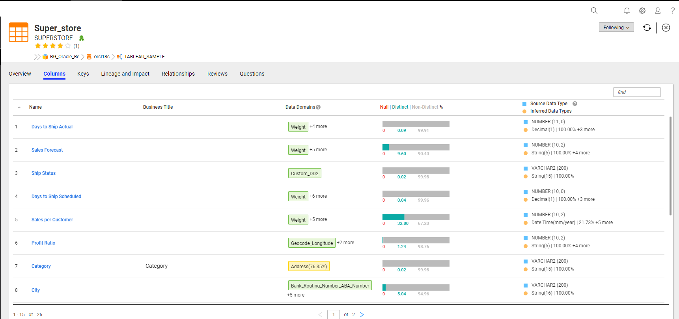Screen dimensions: 679x319
Task: Open the search magnifier icon
Action: [x=594, y=11]
